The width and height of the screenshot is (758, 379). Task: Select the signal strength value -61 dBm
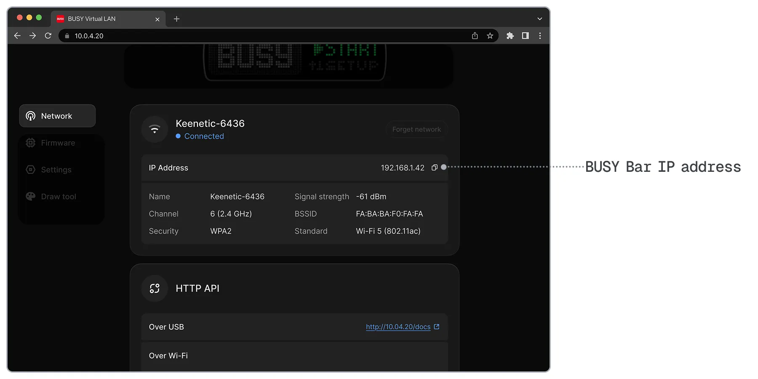point(371,197)
